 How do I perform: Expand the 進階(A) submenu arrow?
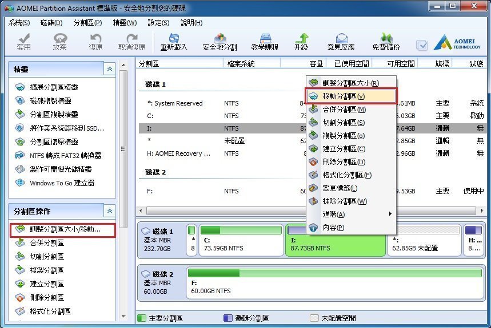(x=390, y=214)
